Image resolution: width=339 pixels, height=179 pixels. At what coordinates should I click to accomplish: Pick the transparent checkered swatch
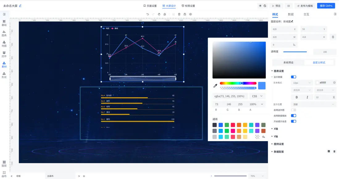click(x=257, y=137)
